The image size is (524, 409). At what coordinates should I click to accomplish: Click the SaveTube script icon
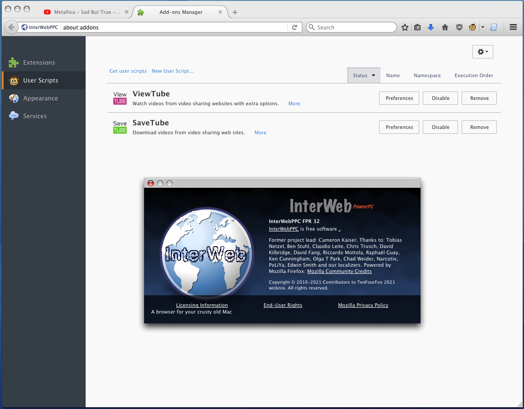120,127
